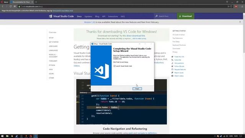The width and height of the screenshot is (245, 138).
Task: Open the Request features link text
Action: click(x=180, y=69)
